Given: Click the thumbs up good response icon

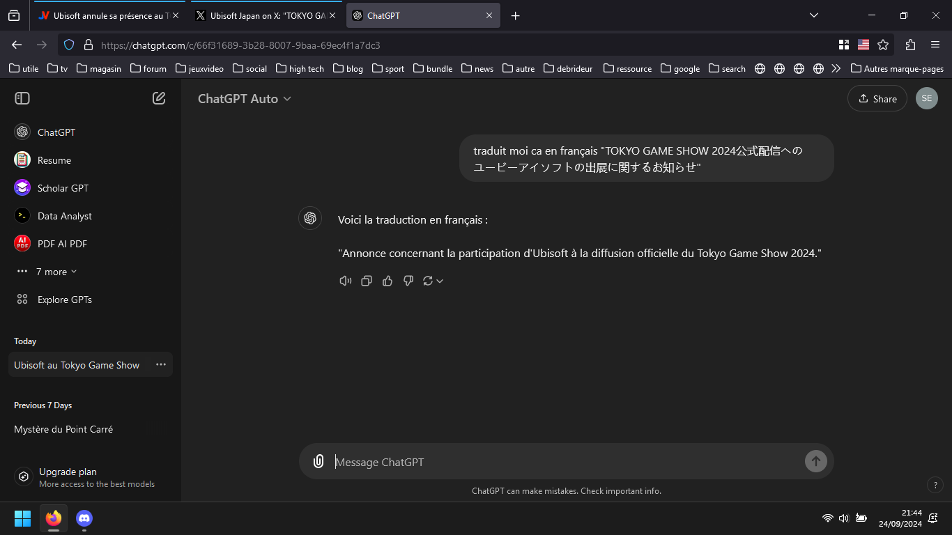Looking at the screenshot, I should [x=387, y=281].
